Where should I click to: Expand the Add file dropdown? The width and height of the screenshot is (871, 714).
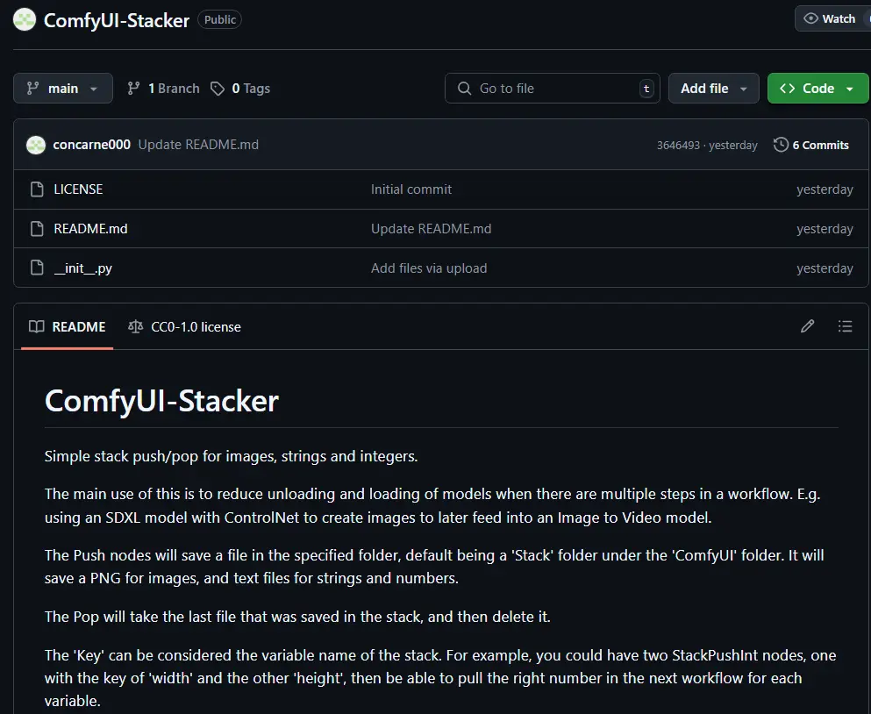coord(713,88)
